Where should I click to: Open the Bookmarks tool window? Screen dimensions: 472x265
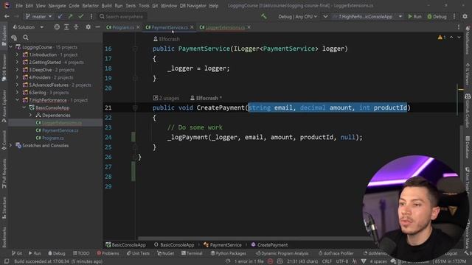tap(4, 237)
